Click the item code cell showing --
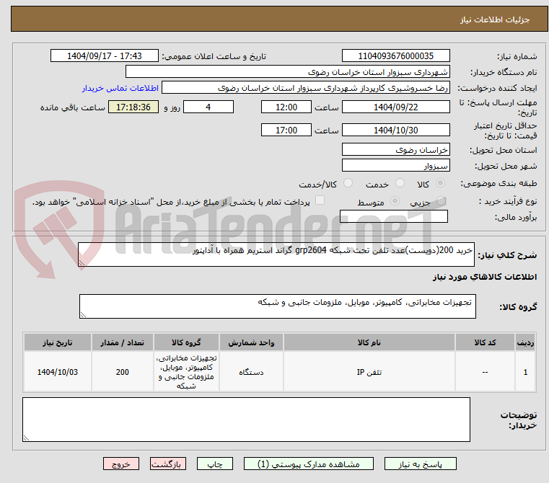Screen dimensions: 549x483 [x=485, y=372]
